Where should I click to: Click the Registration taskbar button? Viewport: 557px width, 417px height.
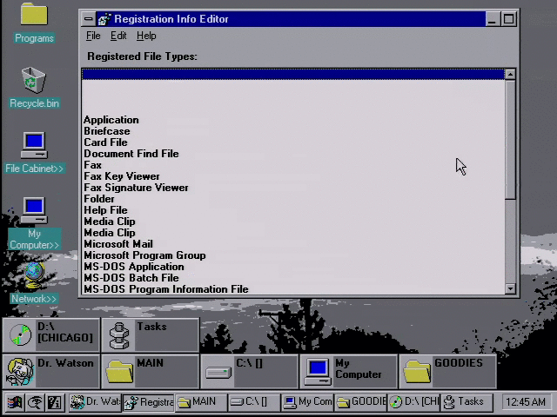149,402
